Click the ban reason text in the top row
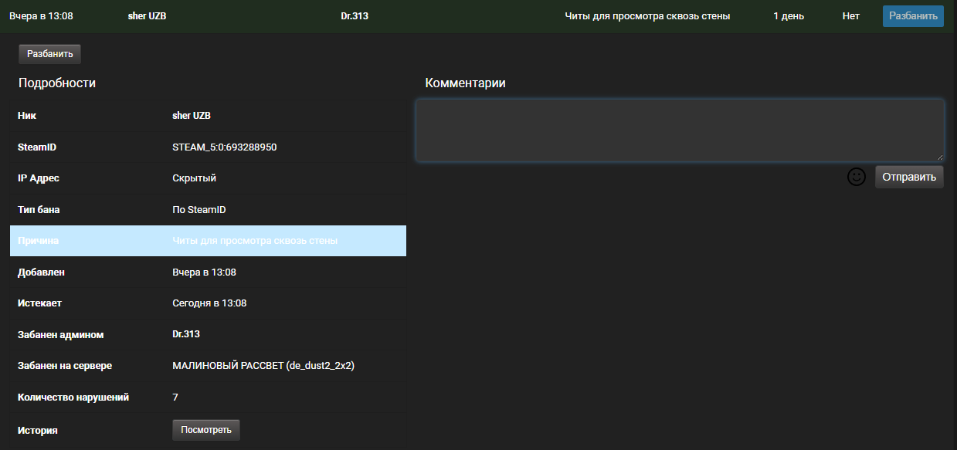The width and height of the screenshot is (957, 450). coord(647,16)
